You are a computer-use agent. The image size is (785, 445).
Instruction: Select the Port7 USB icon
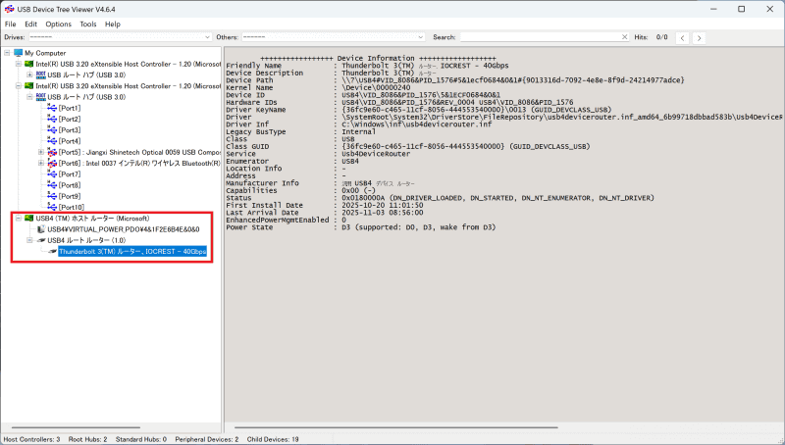point(52,173)
